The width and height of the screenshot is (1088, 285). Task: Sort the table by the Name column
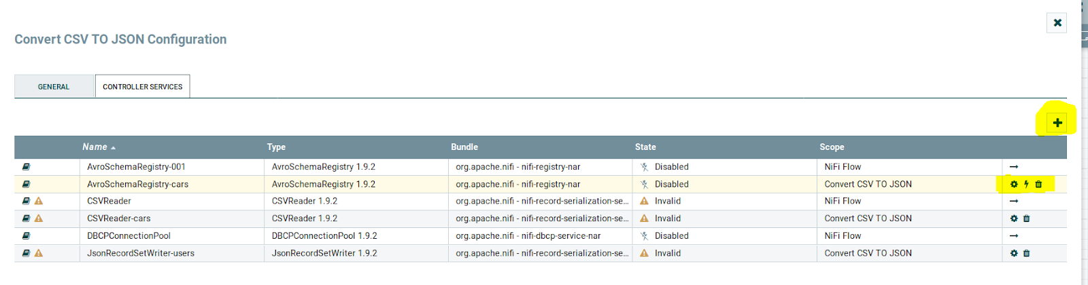pyautogui.click(x=95, y=147)
